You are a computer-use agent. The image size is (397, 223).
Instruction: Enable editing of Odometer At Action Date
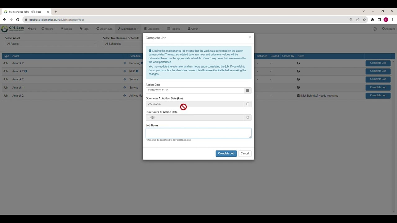click(248, 104)
